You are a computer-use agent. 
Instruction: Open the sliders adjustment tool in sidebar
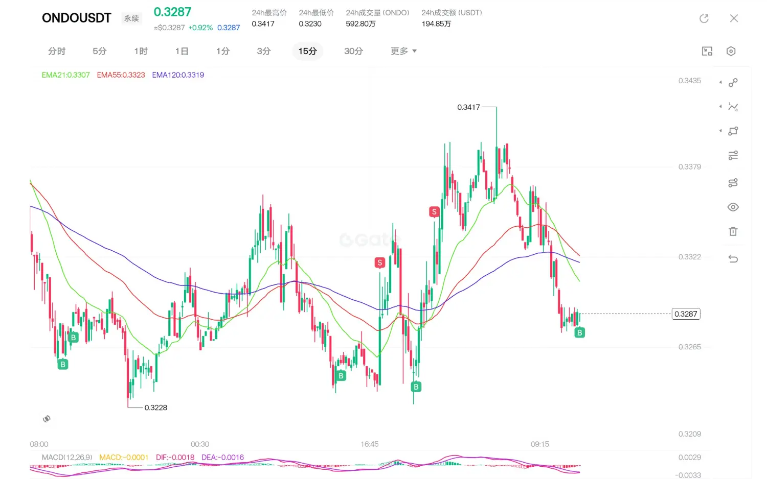click(733, 155)
